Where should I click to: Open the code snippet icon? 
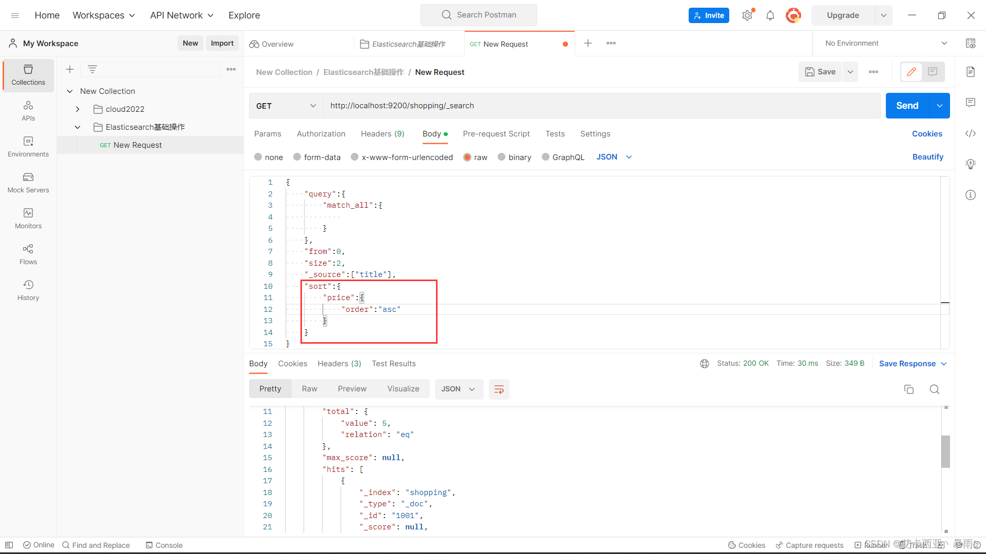(971, 133)
